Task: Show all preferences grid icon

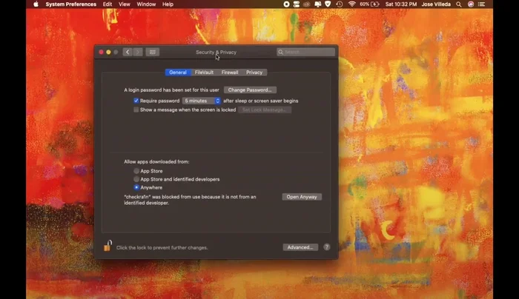Action: pyautogui.click(x=152, y=52)
